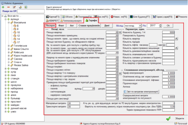This screenshot has height=125, width=188.
Task: Switch to the Об'єкти tab
Action: (67, 17)
